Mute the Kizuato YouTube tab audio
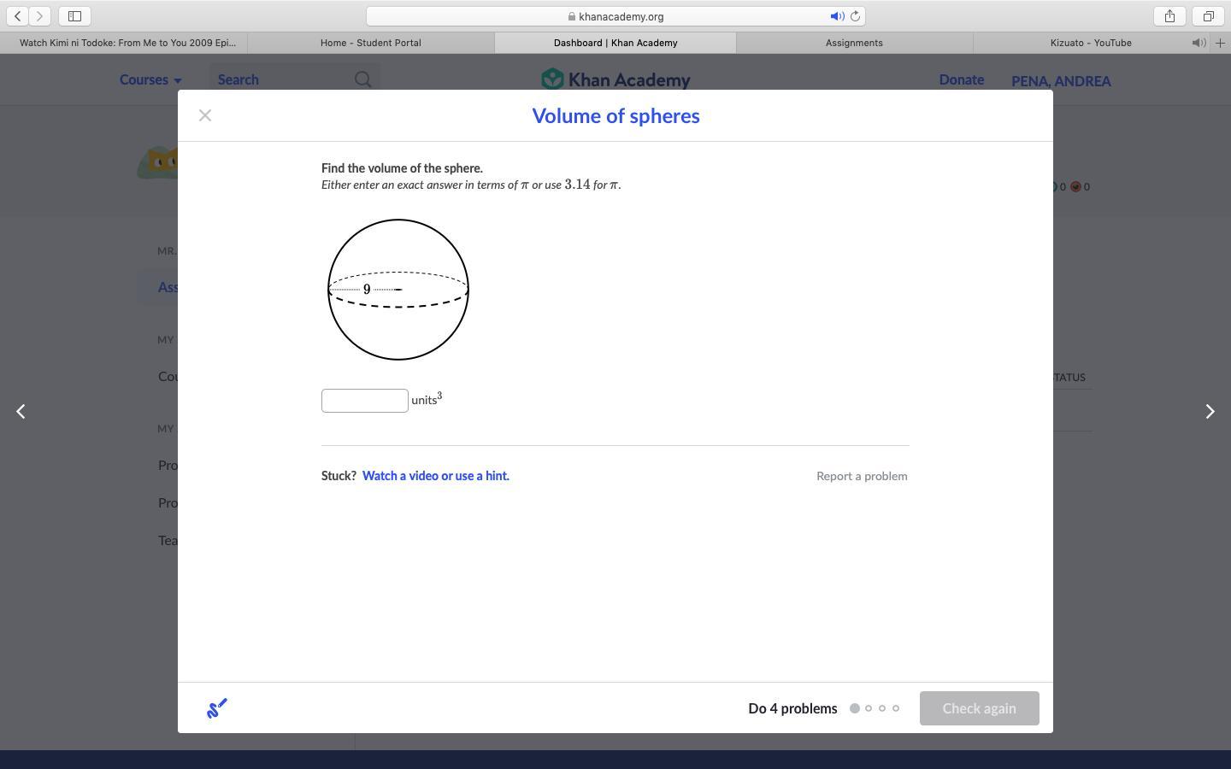 click(x=1199, y=43)
